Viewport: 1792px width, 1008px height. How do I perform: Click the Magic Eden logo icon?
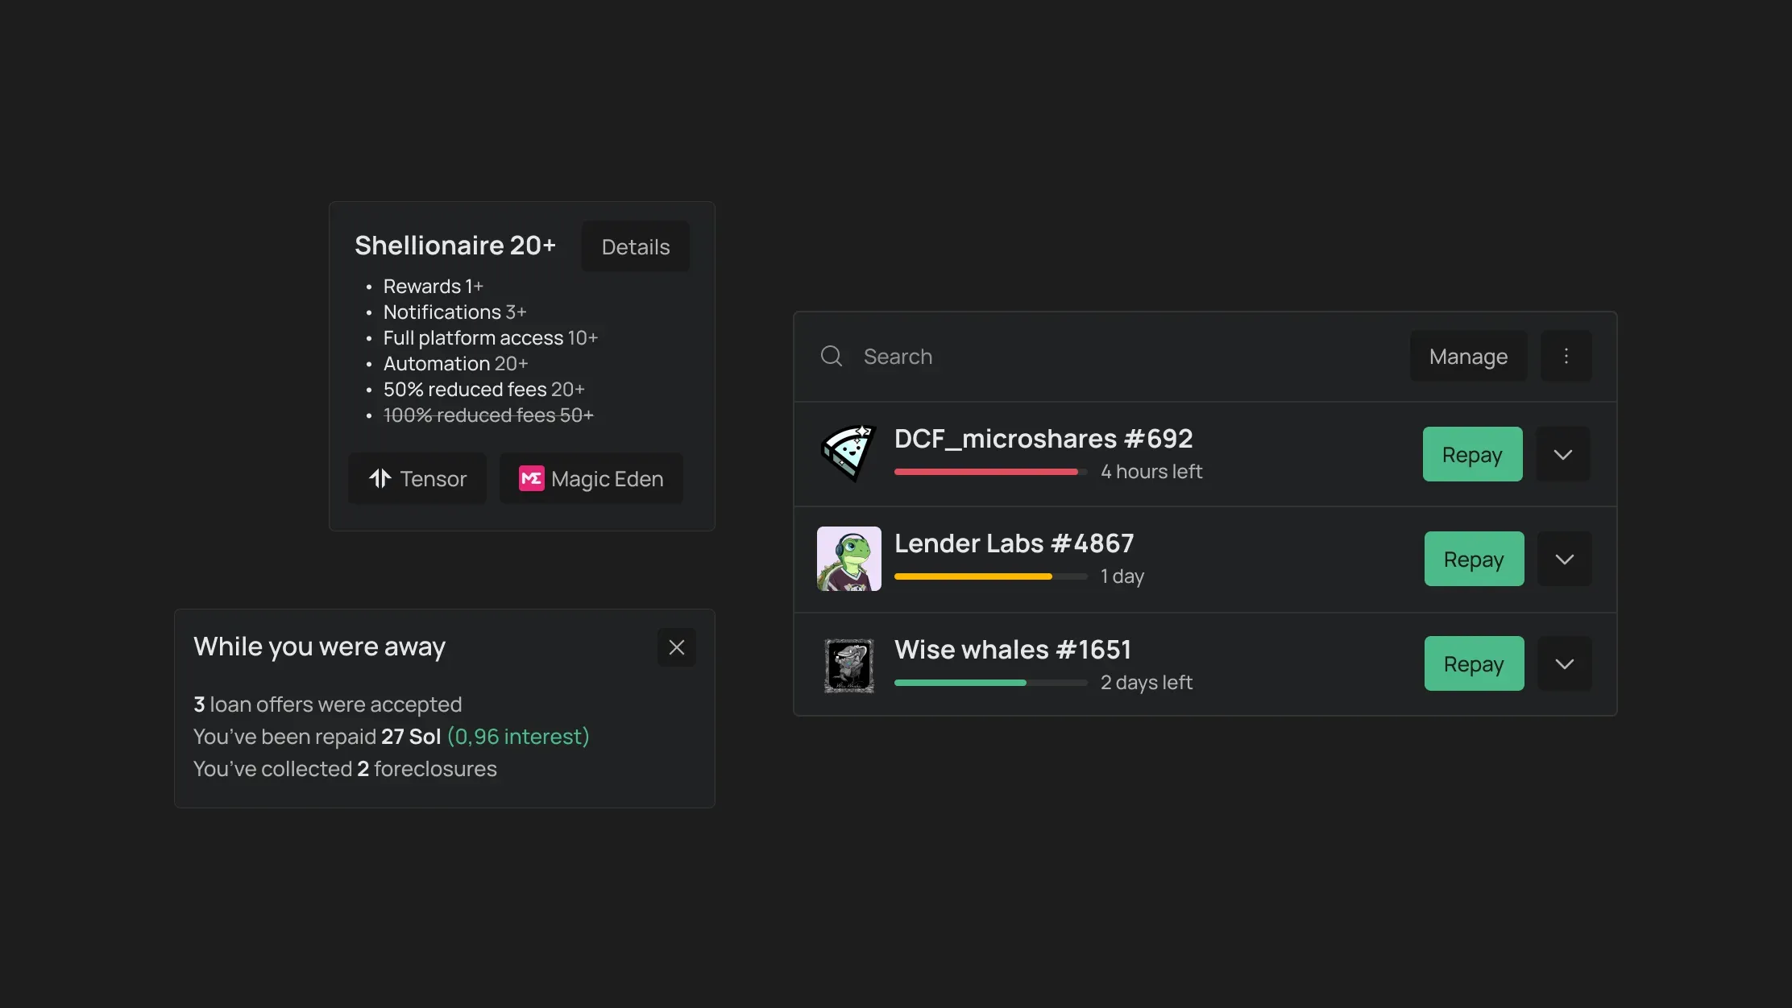tap(531, 478)
